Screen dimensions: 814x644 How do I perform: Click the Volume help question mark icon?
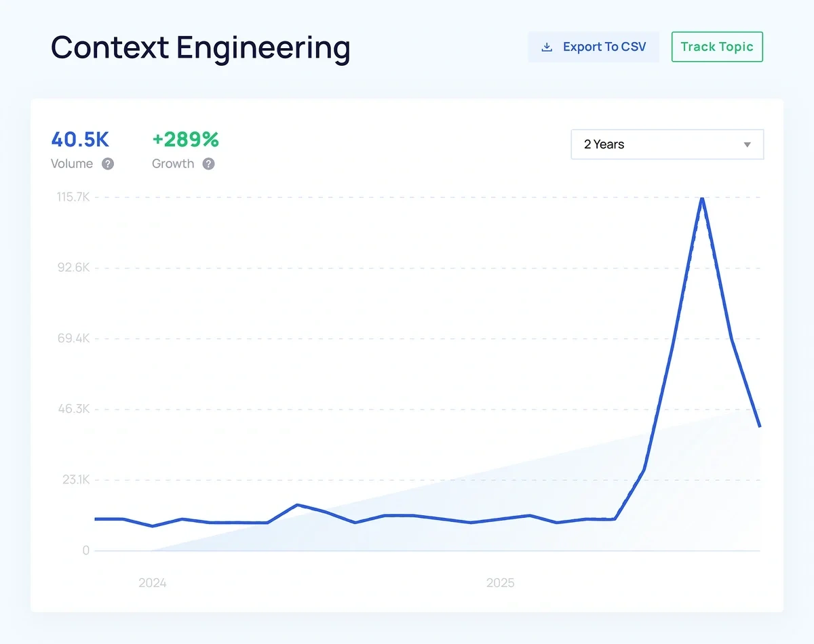click(108, 164)
